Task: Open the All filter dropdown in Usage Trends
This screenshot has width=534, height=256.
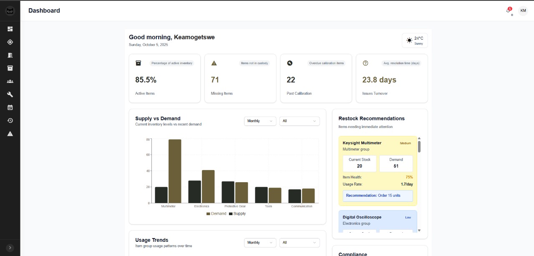Action: (300, 242)
